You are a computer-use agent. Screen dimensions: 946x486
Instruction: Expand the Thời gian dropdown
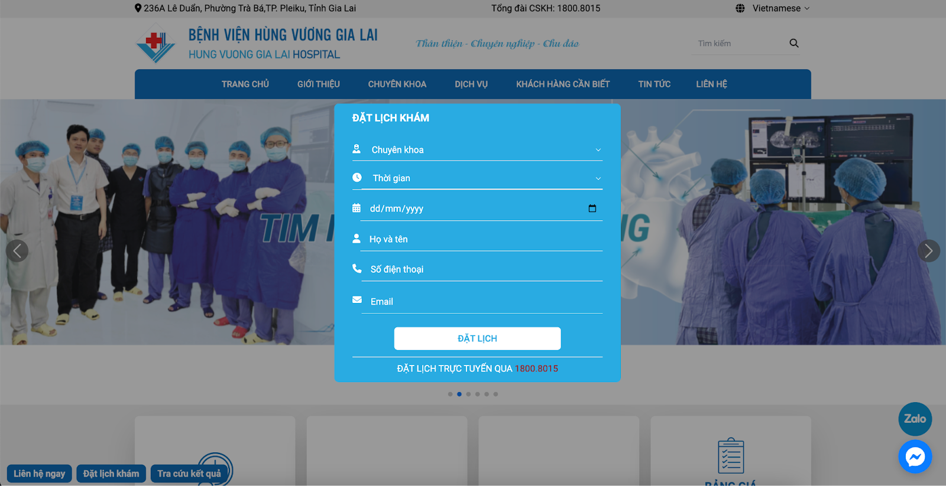[482, 178]
